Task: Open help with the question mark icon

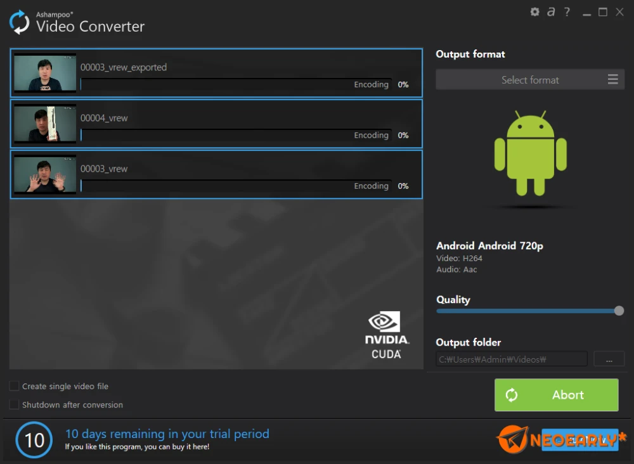Action: click(567, 11)
